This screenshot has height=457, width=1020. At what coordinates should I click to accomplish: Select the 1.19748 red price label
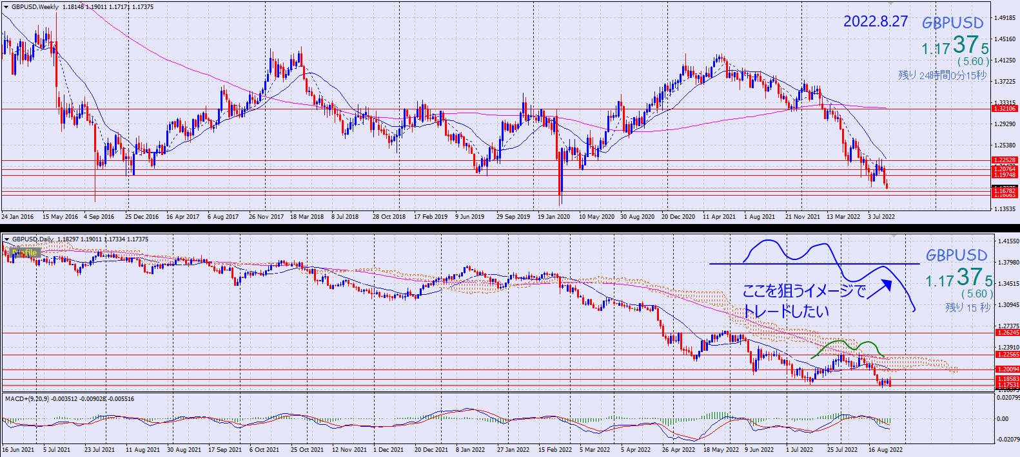1005,175
